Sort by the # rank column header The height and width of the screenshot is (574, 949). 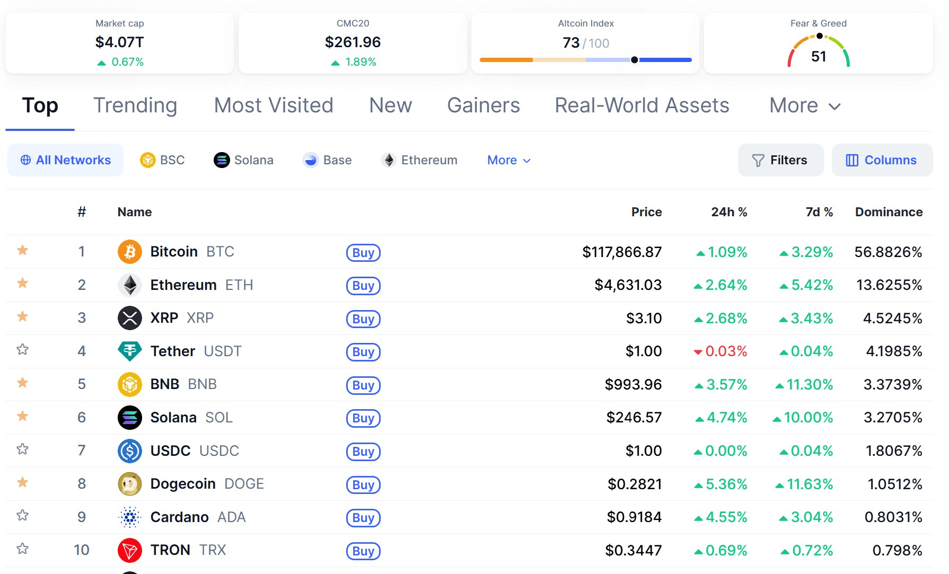(x=82, y=212)
